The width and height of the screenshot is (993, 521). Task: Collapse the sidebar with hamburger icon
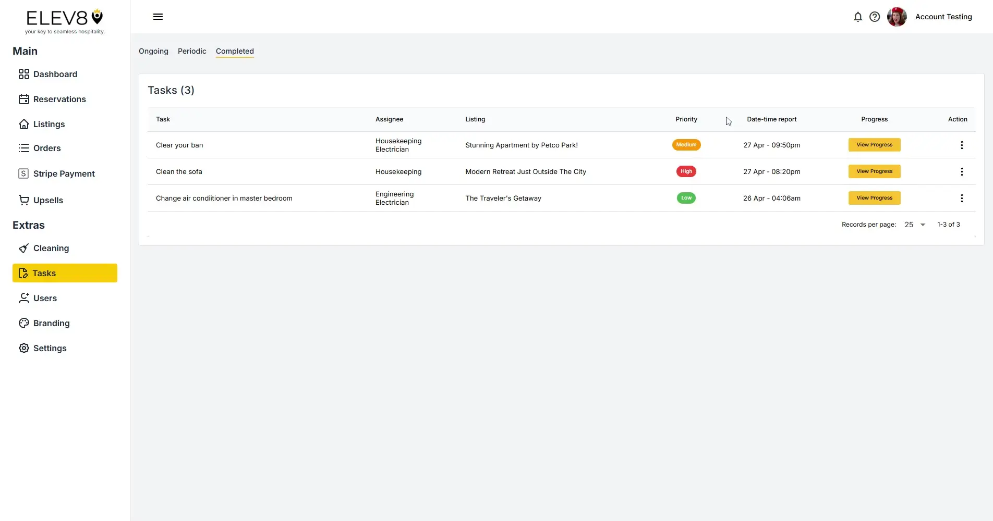tap(158, 17)
